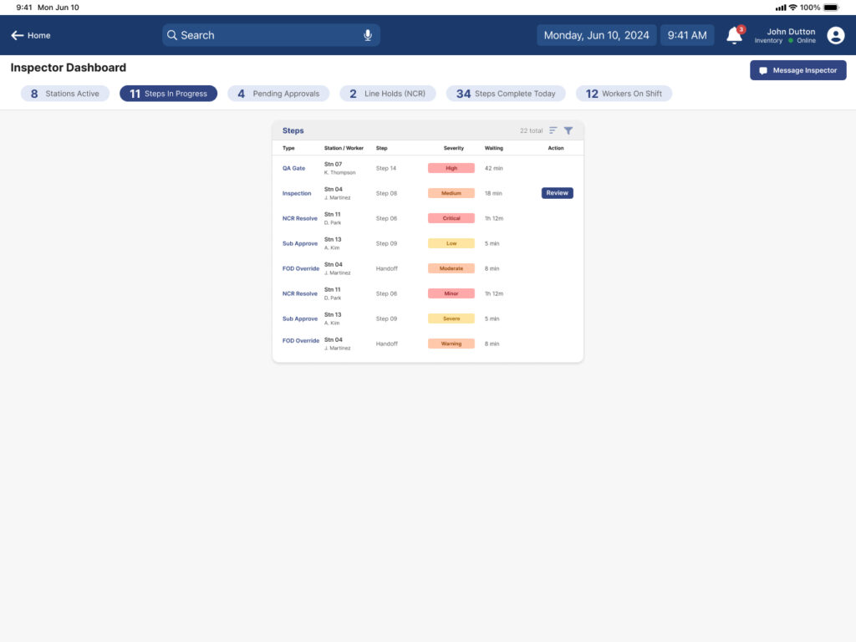Screen dimensions: 856x642
Task: Open the QA Gate link
Action: coord(293,169)
